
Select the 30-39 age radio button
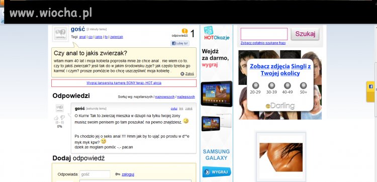(271, 85)
